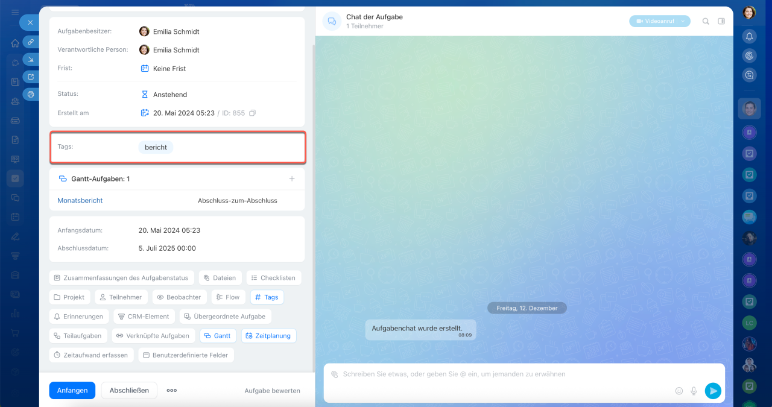Add the Dateien field
The height and width of the screenshot is (407, 772).
click(220, 278)
